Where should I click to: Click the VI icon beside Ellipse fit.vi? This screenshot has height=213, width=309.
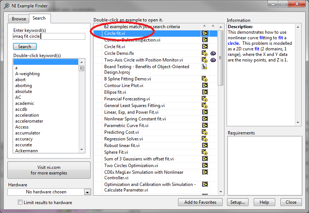[205, 92]
